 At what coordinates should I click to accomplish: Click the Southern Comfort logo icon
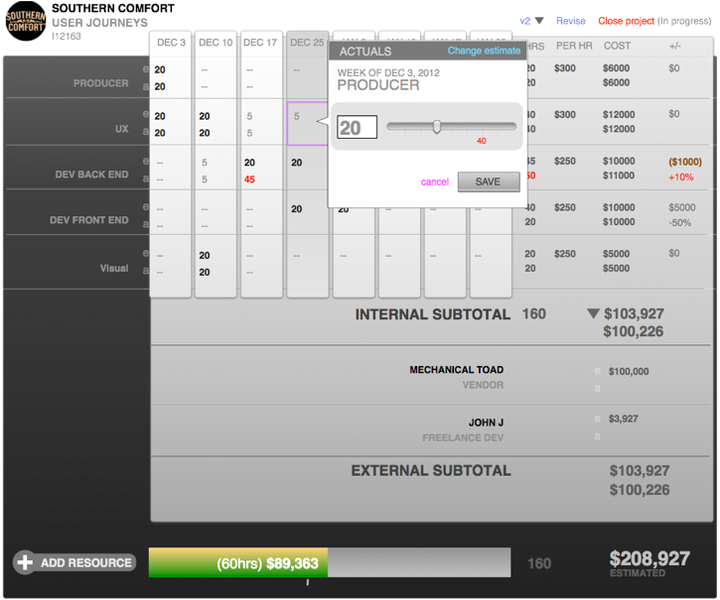(26, 21)
